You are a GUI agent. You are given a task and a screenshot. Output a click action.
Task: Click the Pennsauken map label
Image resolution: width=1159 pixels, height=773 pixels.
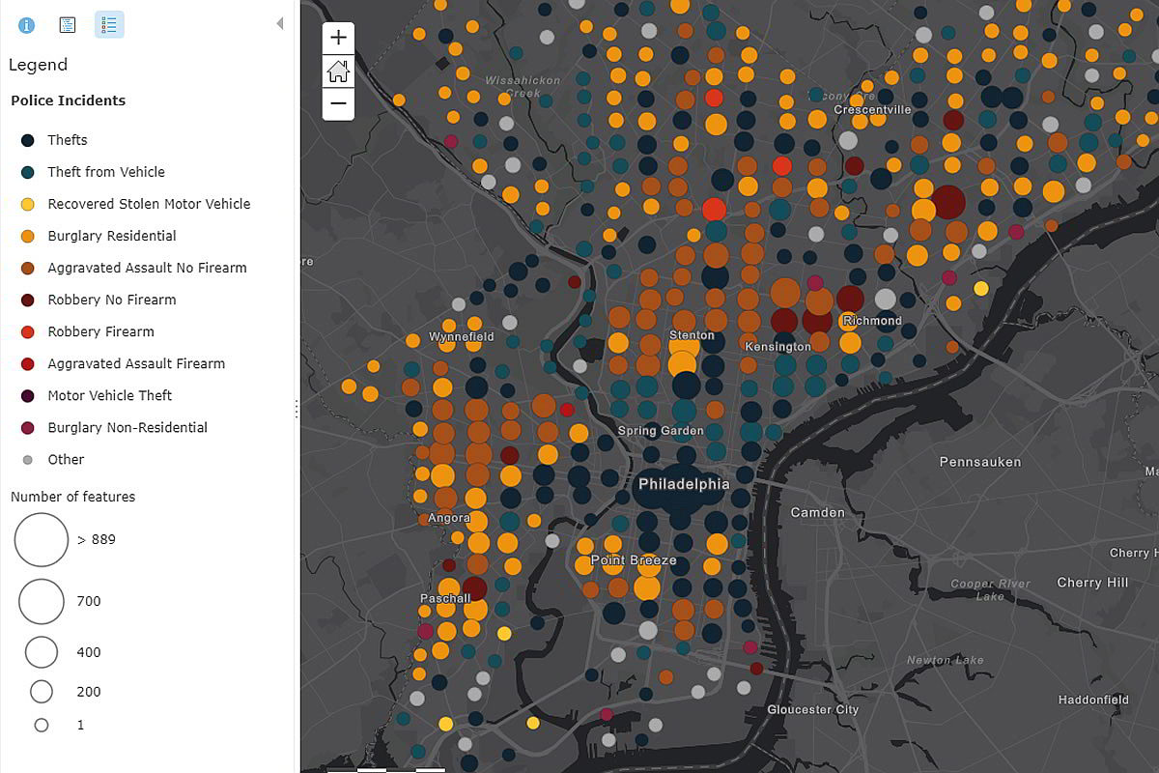(980, 462)
